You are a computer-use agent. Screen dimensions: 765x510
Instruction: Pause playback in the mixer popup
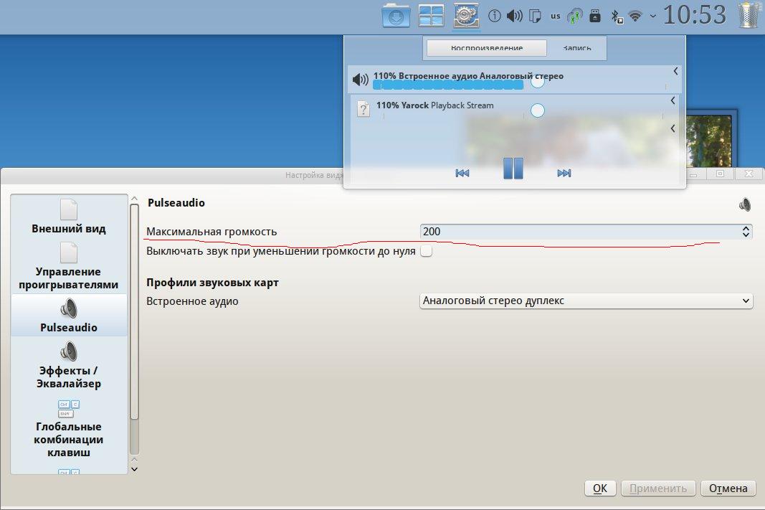513,169
